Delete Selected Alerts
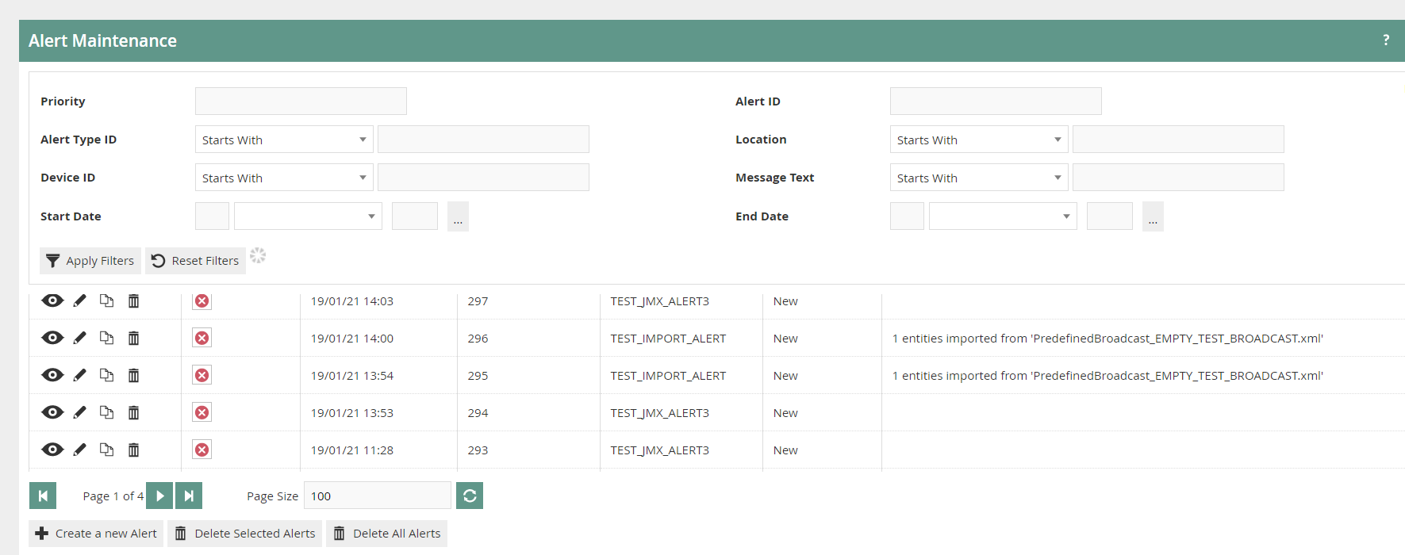The height and width of the screenshot is (555, 1405). (245, 534)
